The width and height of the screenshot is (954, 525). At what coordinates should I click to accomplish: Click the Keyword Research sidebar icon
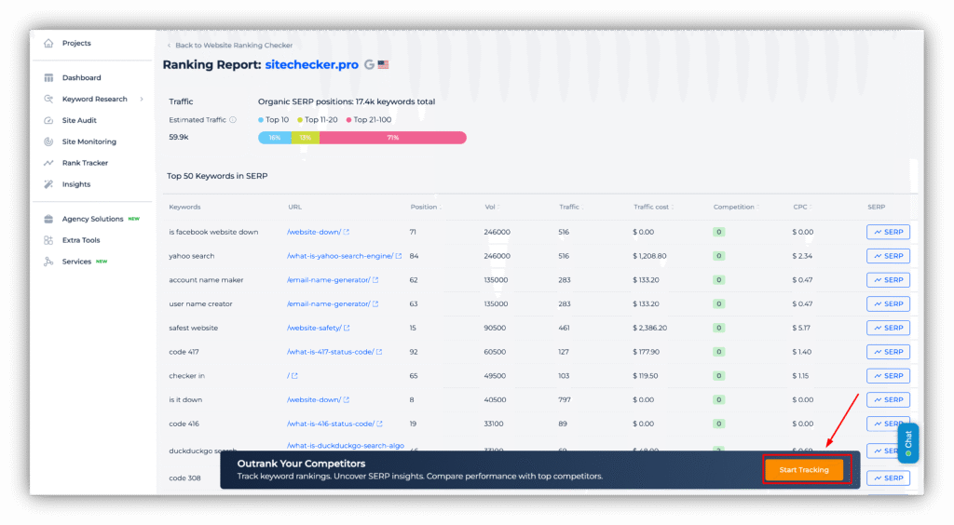tap(48, 99)
